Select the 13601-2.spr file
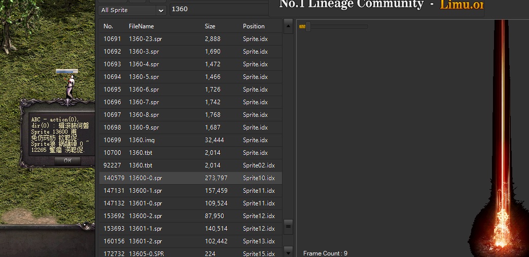The height and width of the screenshot is (257, 529). click(191, 241)
